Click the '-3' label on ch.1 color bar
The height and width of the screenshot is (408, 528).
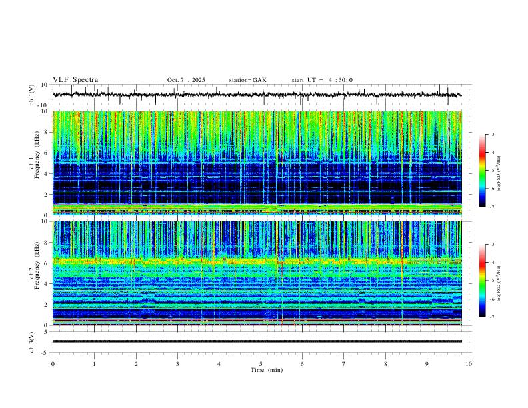click(x=491, y=134)
